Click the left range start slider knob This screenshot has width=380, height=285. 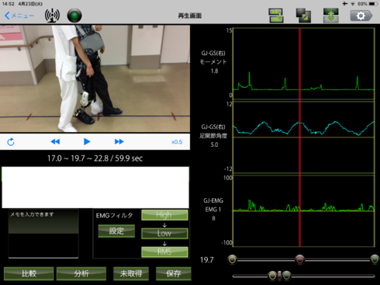232,259
